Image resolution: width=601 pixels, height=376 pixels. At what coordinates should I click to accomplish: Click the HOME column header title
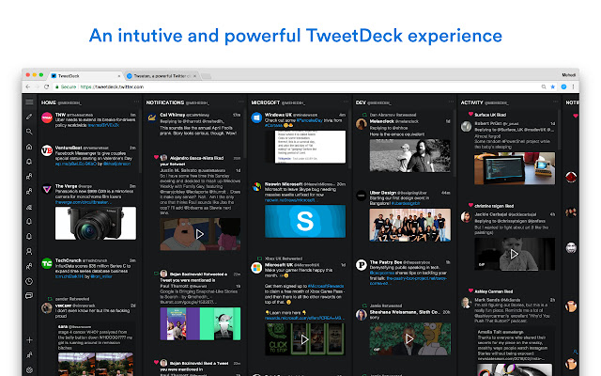[x=49, y=102]
